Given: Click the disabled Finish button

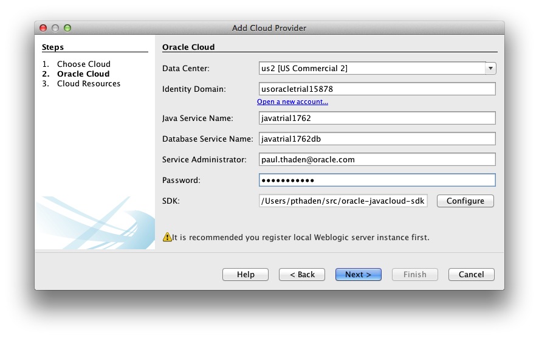Looking at the screenshot, I should tap(415, 274).
